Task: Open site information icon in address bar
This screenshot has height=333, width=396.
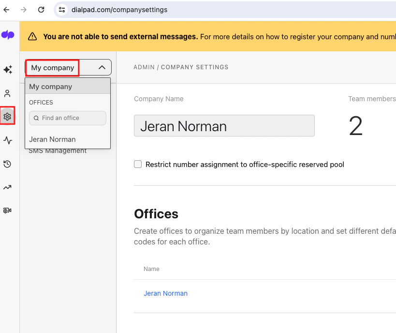Action: [62, 10]
